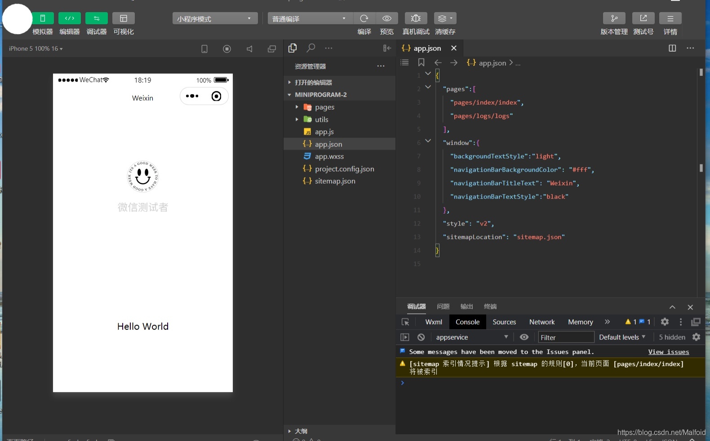Click the editor bookmark icon
This screenshot has width=710, height=441.
(421, 62)
